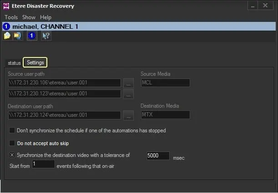The width and height of the screenshot is (278, 193).
Task: Browse for the second source user path
Action: coord(128,94)
